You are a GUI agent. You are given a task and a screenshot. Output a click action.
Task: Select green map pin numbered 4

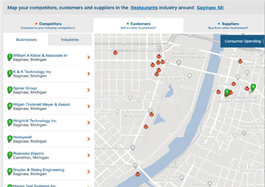point(253,88)
